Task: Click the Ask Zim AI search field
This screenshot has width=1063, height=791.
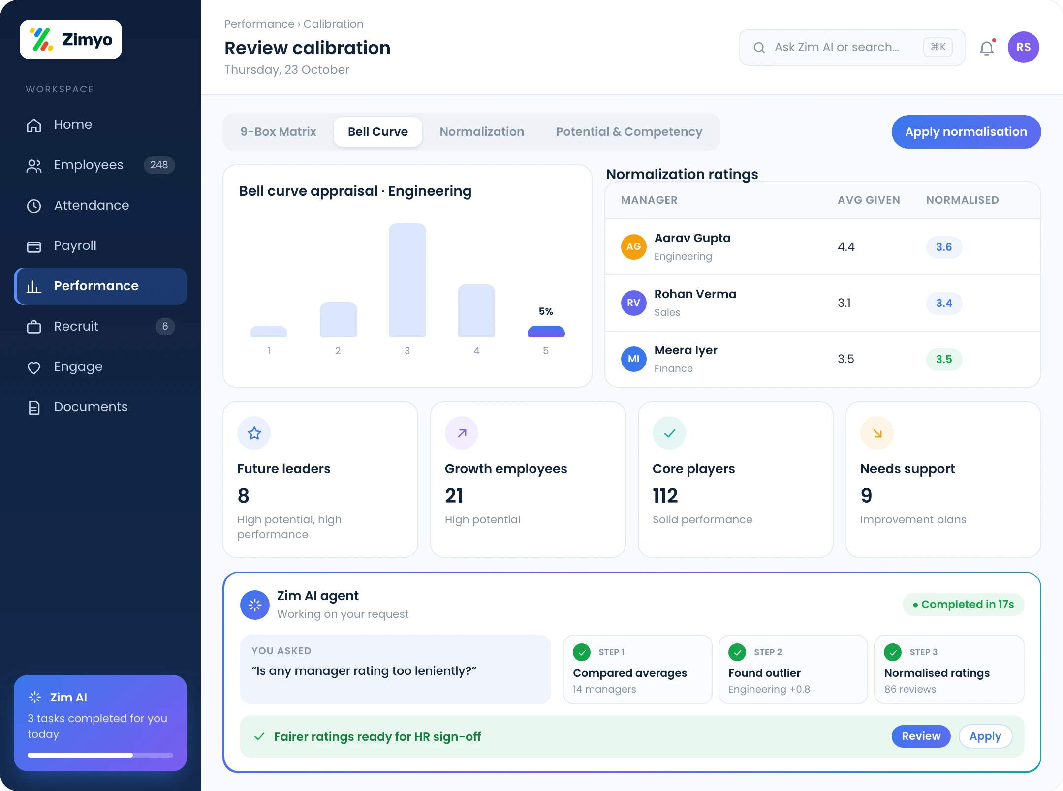Action: click(852, 47)
